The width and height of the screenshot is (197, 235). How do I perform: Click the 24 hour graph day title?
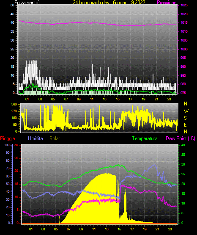pyautogui.click(x=109, y=3)
